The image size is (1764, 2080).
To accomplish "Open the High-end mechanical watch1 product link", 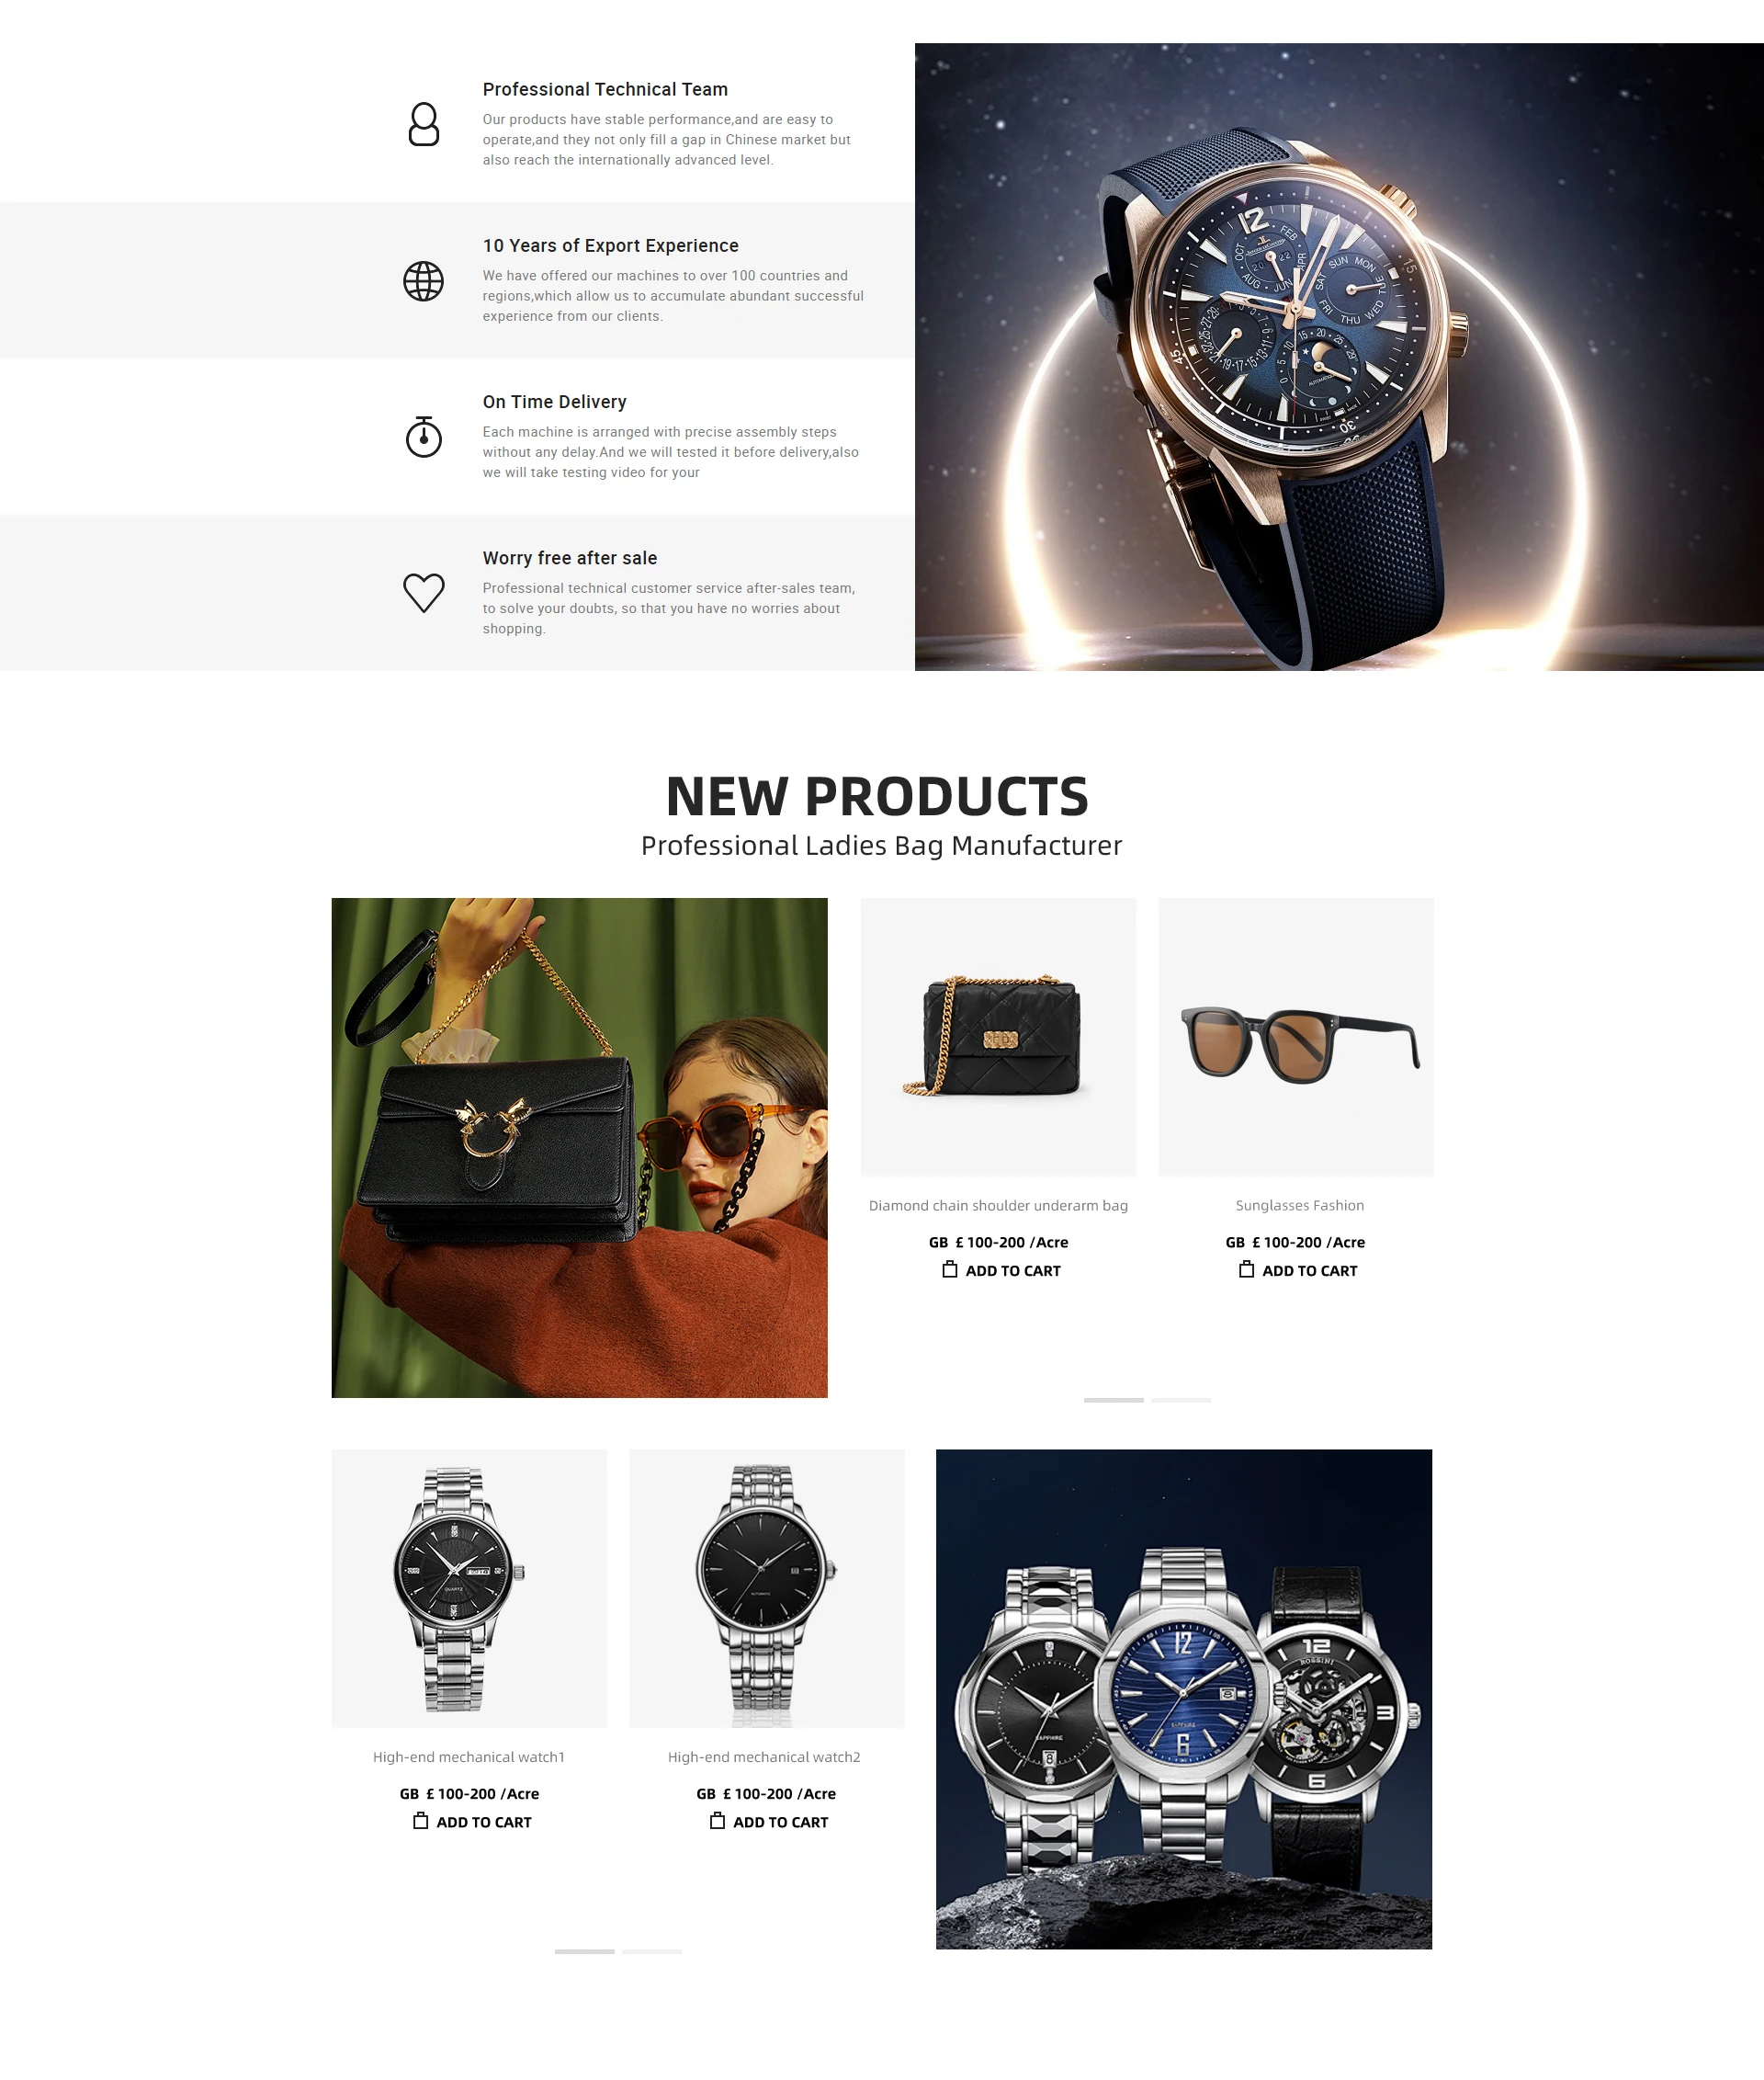I will 469,1756.
